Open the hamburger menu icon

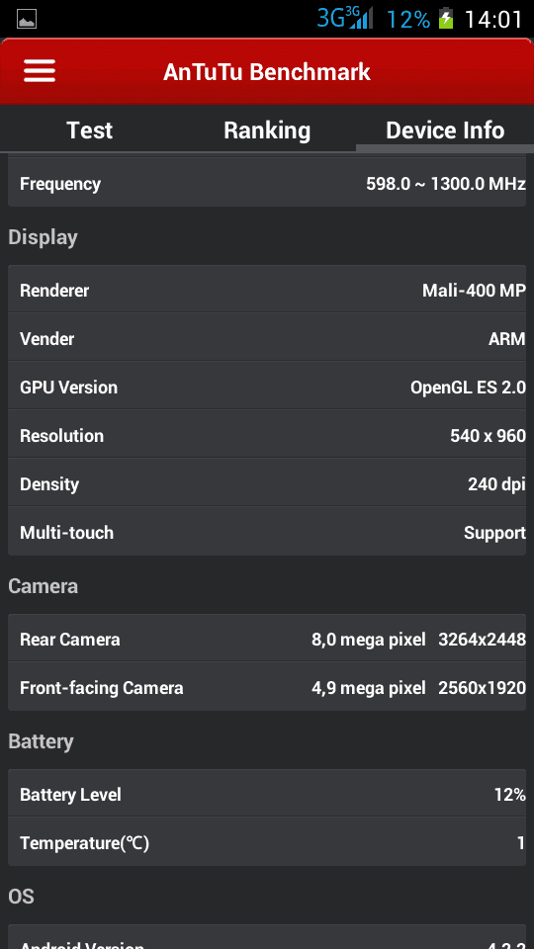coord(40,71)
